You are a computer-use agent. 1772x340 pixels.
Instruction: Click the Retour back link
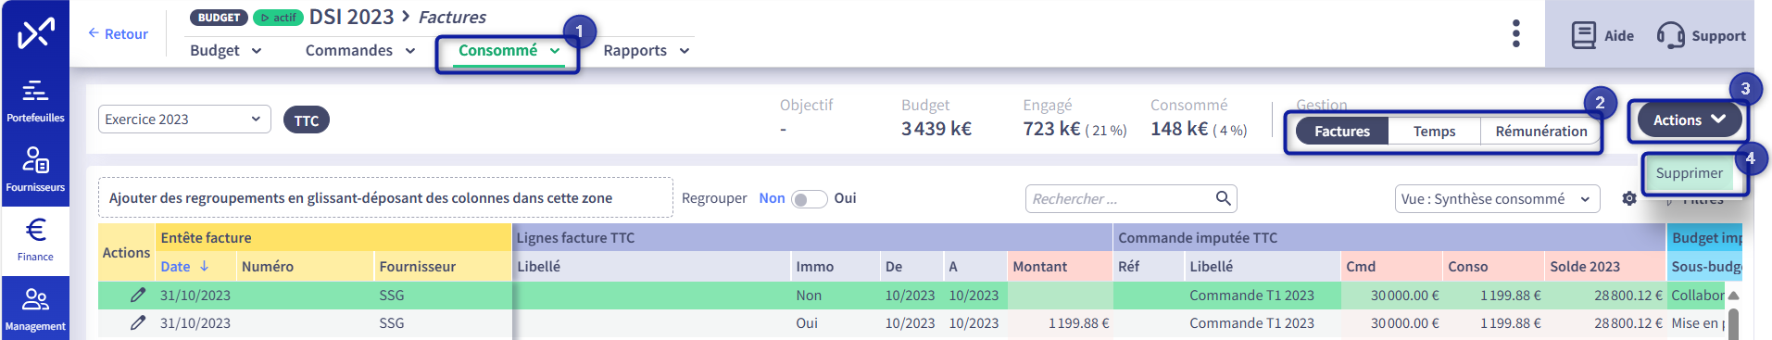coord(118,33)
